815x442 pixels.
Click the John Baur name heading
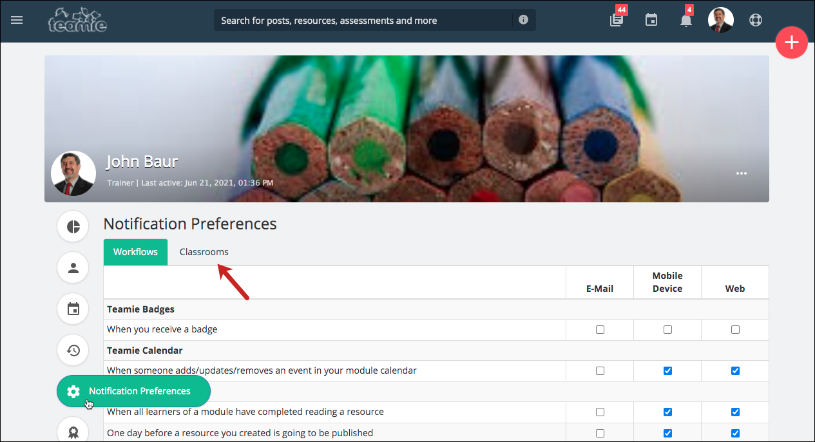point(142,161)
